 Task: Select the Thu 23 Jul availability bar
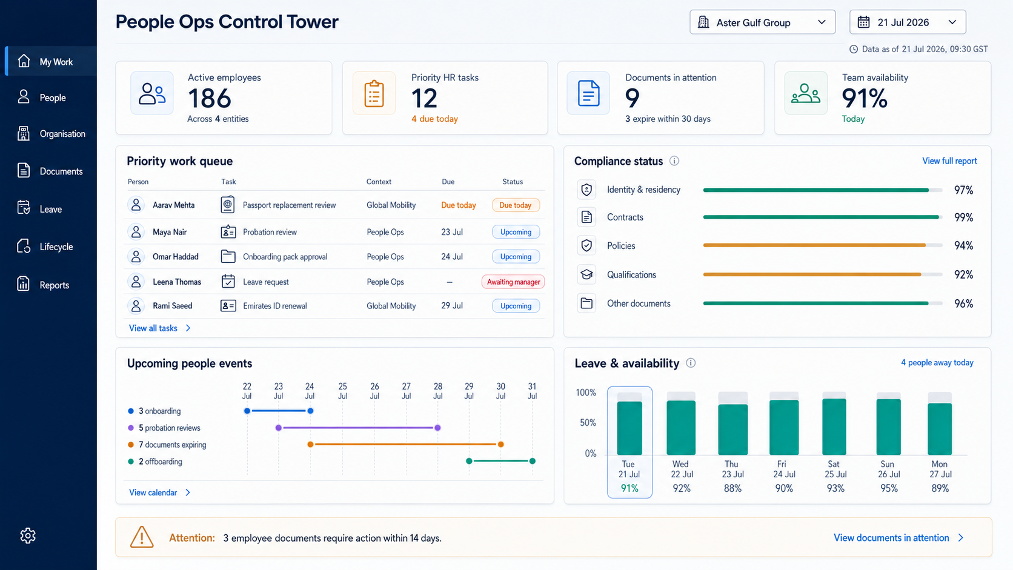732,429
